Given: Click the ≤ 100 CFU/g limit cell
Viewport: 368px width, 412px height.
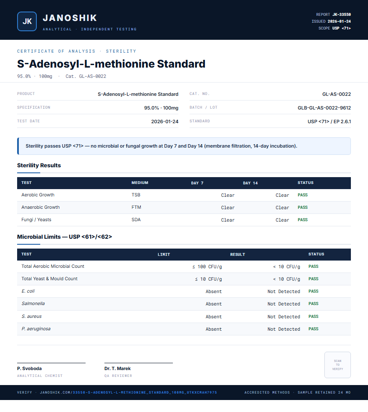Looking at the screenshot, I should [x=207, y=267].
